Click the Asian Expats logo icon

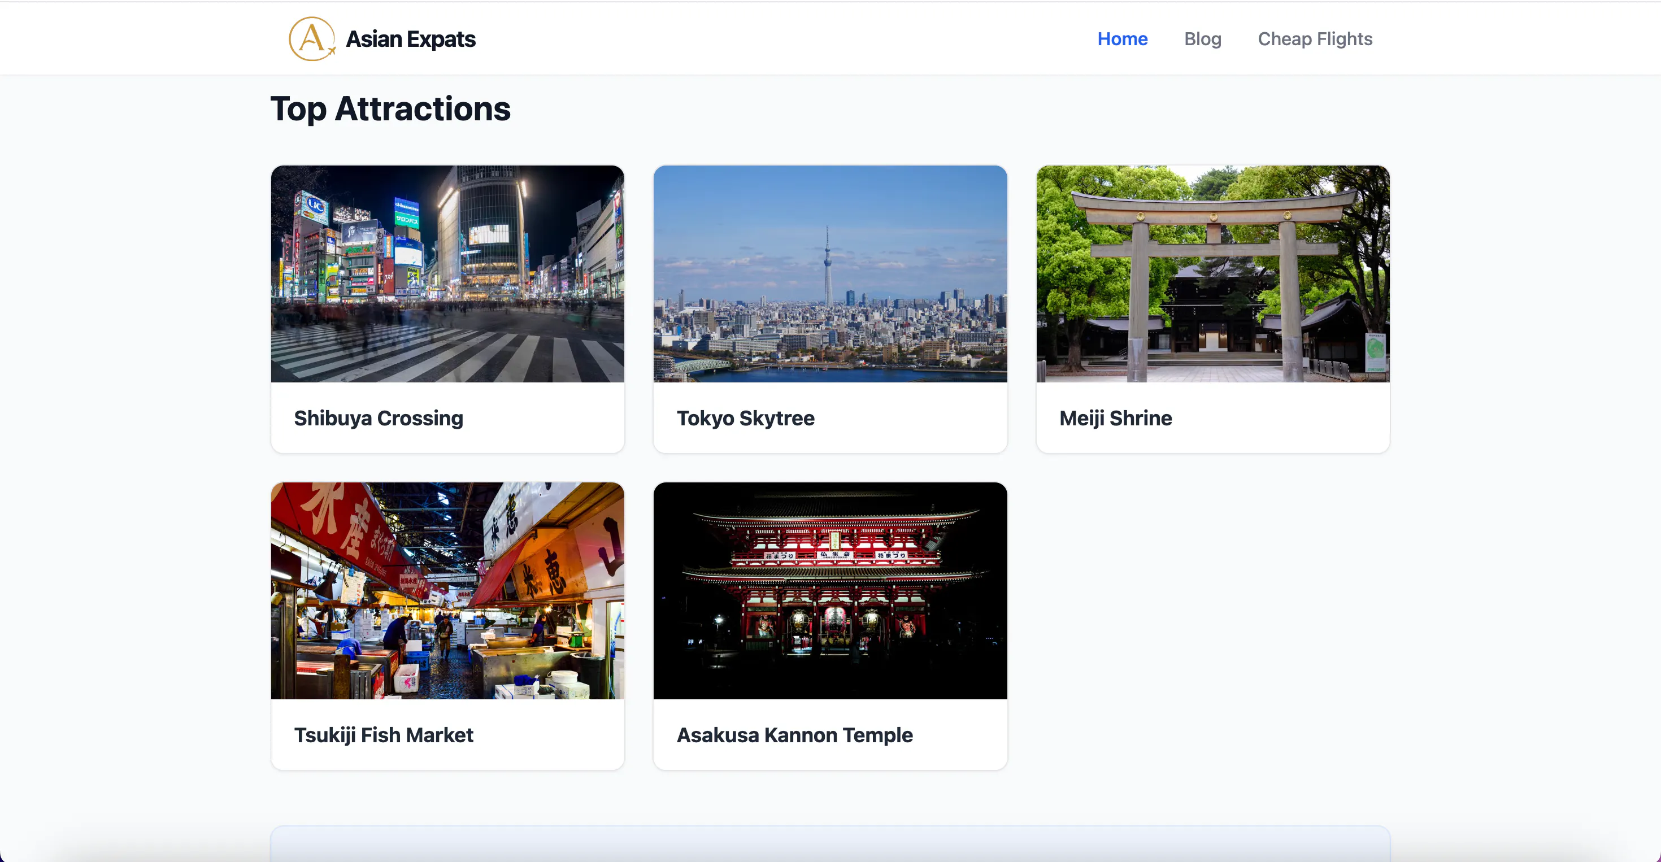click(312, 38)
